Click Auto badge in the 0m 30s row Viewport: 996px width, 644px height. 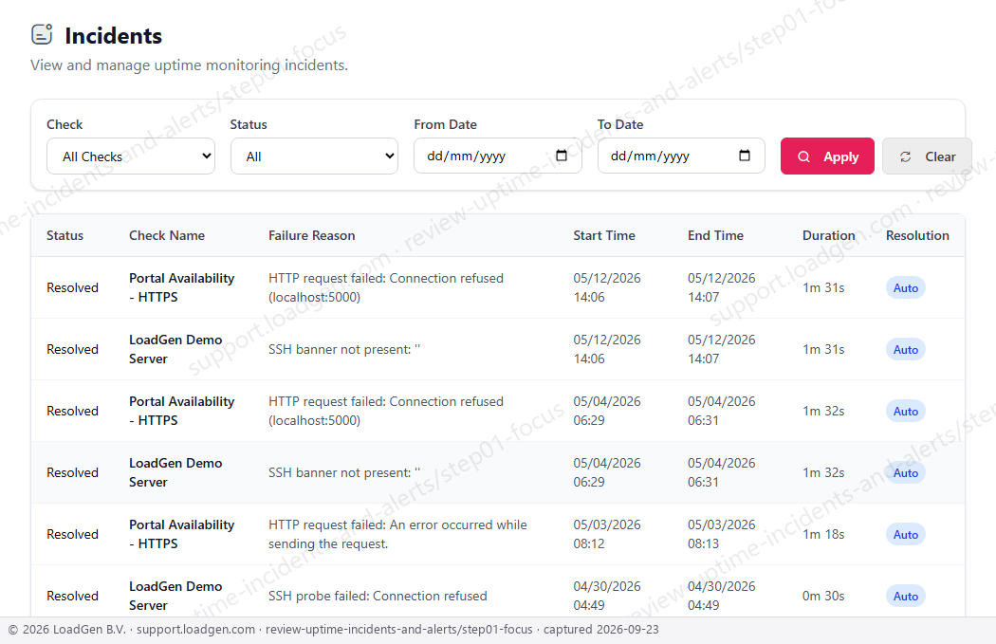click(x=906, y=596)
